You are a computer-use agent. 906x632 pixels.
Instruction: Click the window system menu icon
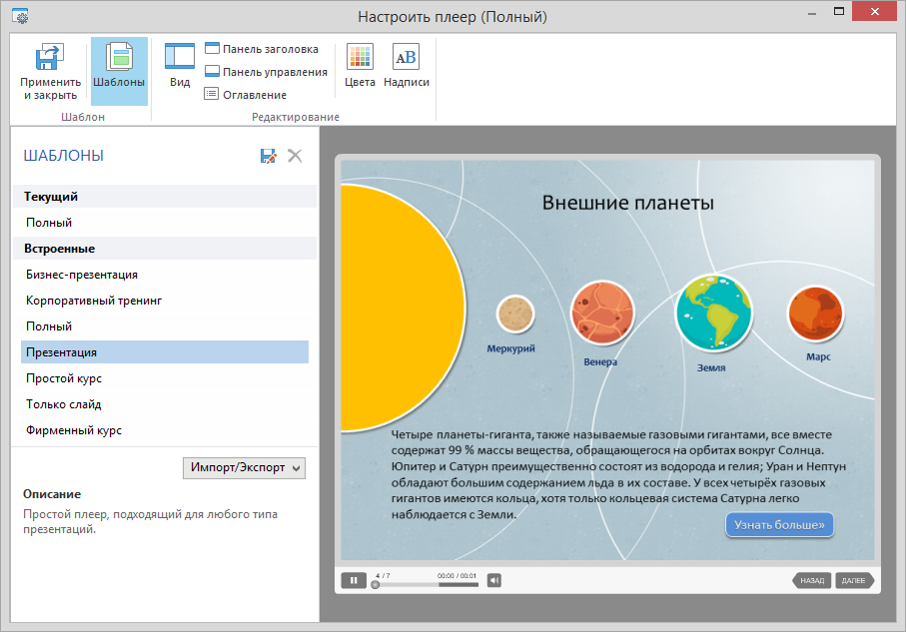(21, 16)
